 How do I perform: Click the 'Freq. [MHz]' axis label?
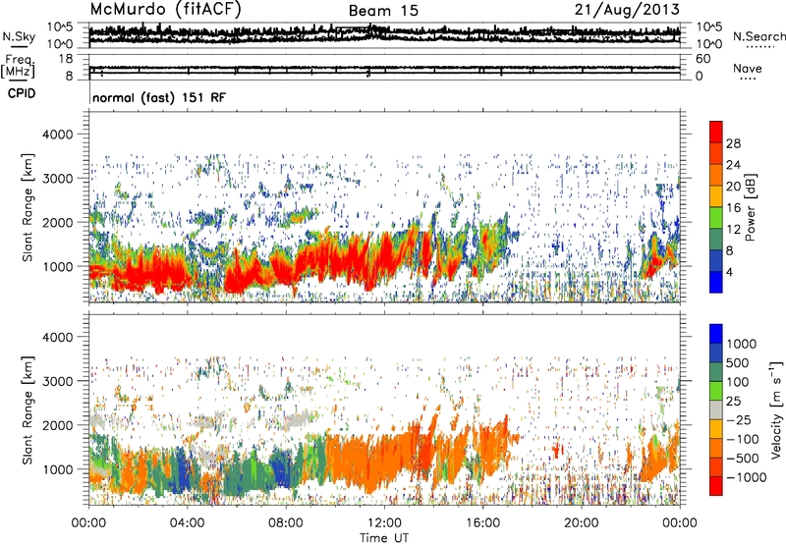pyautogui.click(x=18, y=66)
